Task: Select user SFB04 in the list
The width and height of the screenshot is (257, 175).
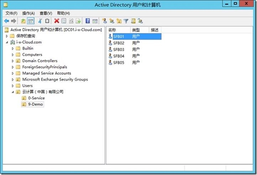Action: pyautogui.click(x=119, y=56)
